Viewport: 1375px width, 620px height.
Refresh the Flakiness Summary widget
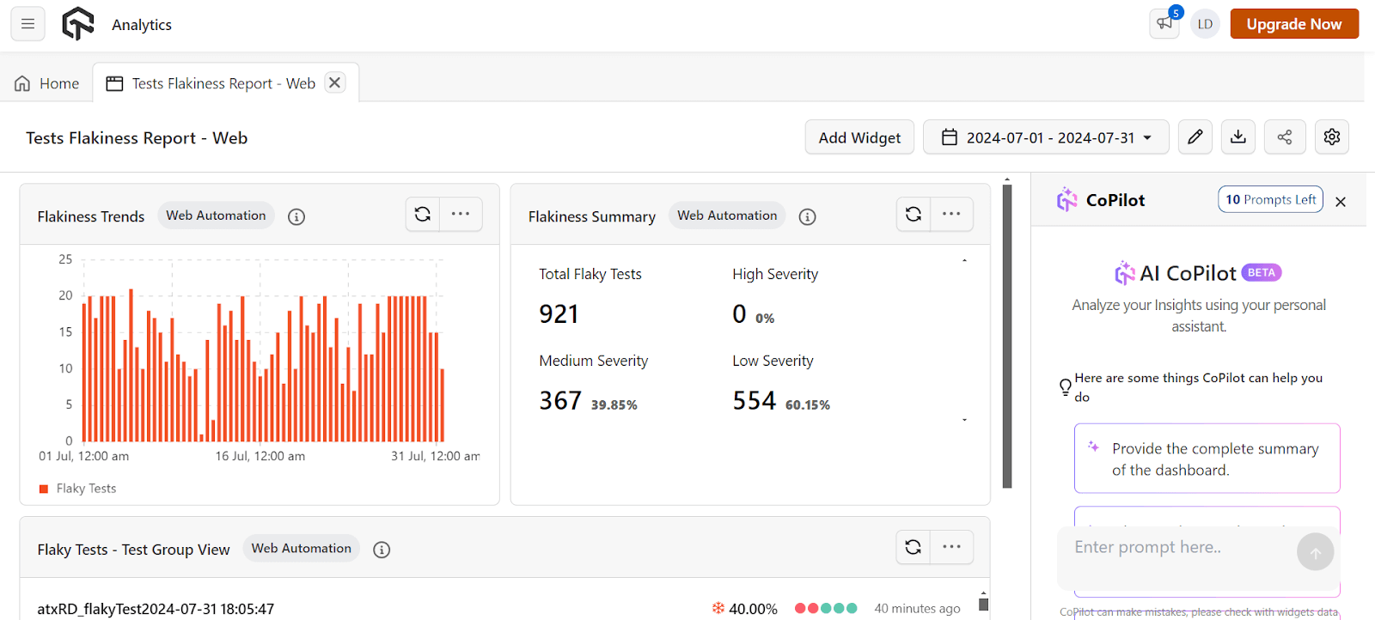tap(914, 215)
